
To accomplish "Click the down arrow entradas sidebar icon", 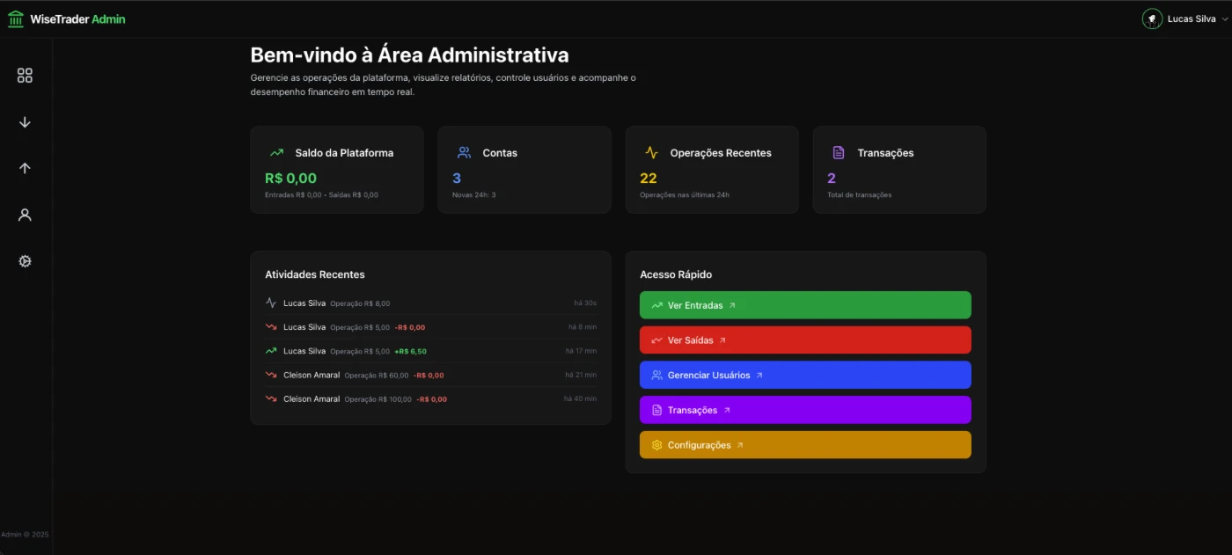I will [x=25, y=122].
